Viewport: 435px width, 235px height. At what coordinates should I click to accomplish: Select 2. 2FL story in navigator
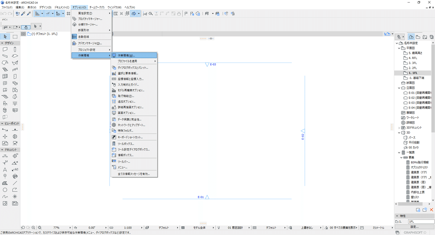[x=412, y=68]
